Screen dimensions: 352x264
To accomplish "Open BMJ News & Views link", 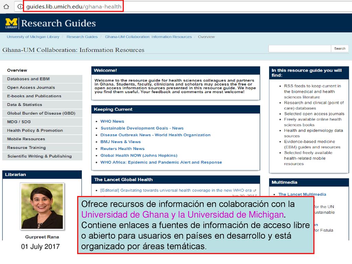I will (121, 142).
